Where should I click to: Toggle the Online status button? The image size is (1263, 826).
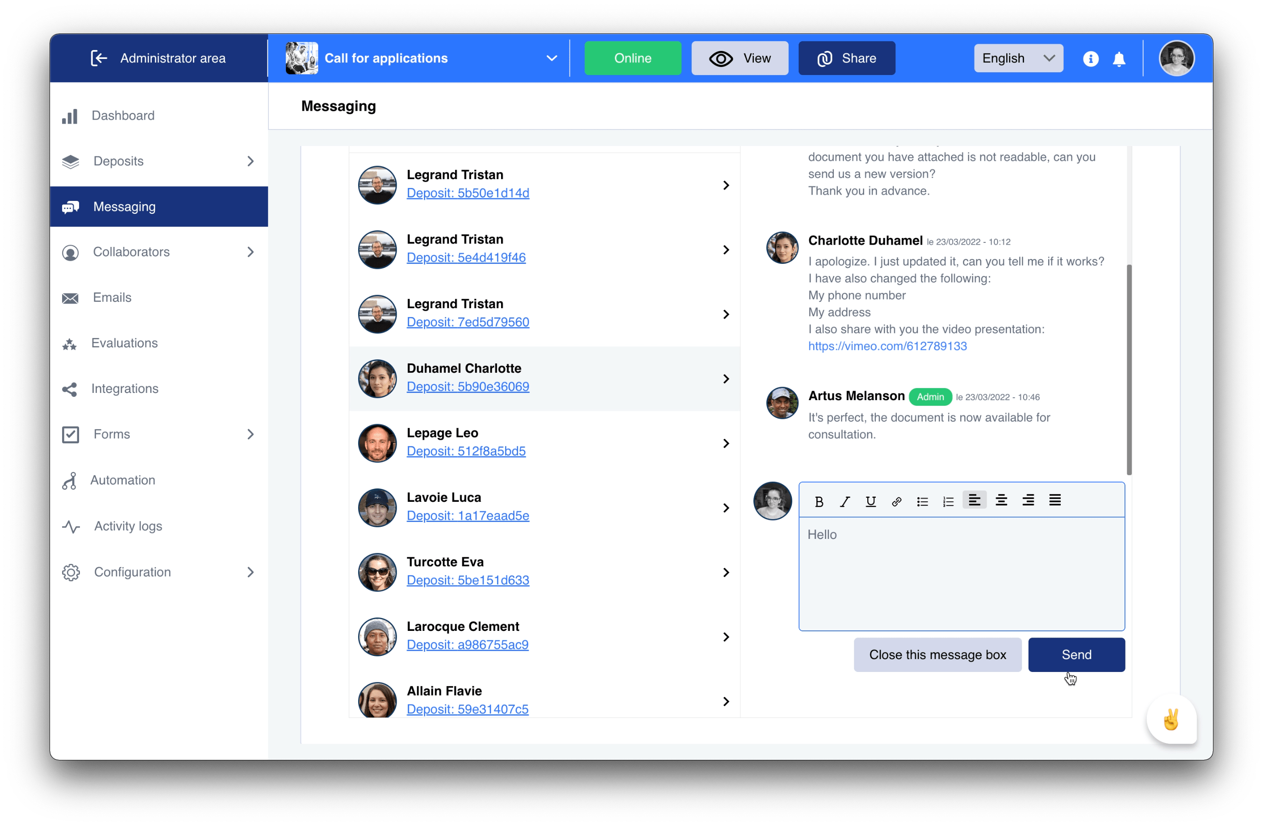tap(632, 58)
